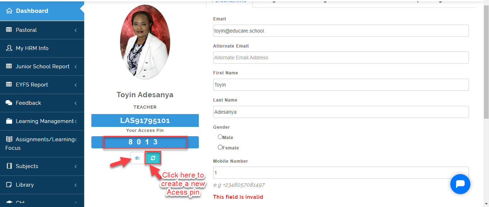Expand the Pastoral menu chevron
Viewport: 489px width, 207px height.
tap(76, 30)
